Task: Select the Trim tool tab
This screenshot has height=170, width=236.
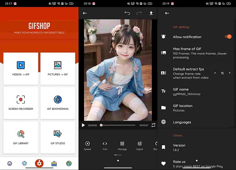Action: pos(105,145)
